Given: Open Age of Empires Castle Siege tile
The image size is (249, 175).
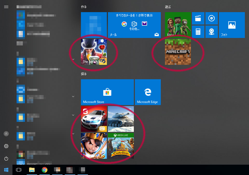Looking at the screenshot, I should pos(121,146).
